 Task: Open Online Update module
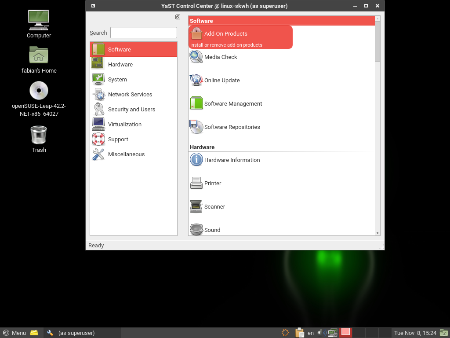(x=221, y=81)
